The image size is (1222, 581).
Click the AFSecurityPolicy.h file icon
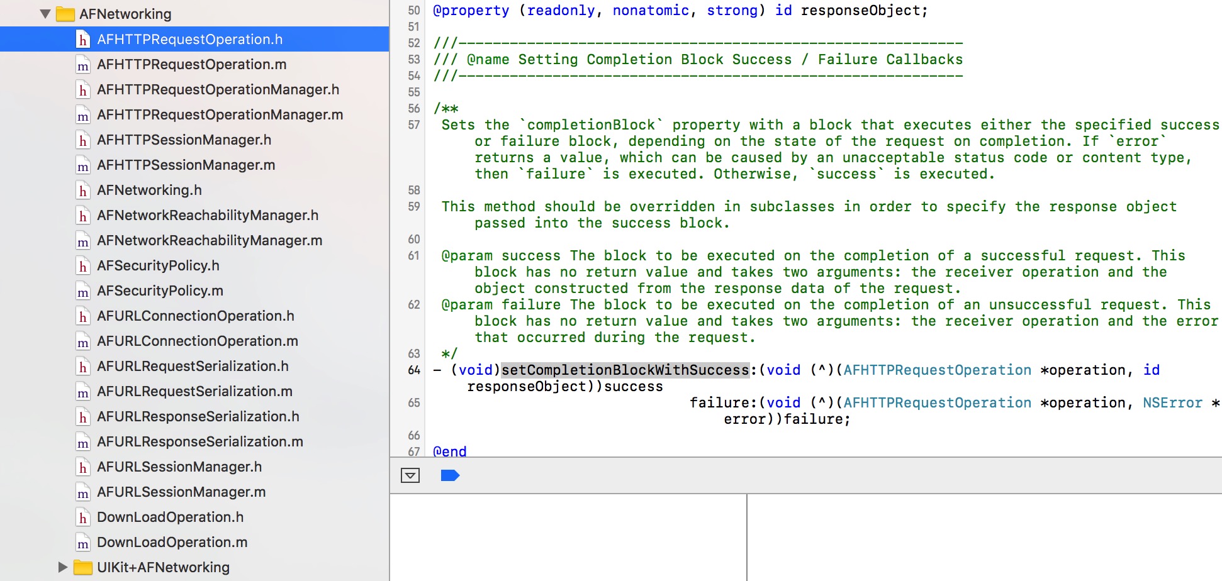[x=82, y=266]
